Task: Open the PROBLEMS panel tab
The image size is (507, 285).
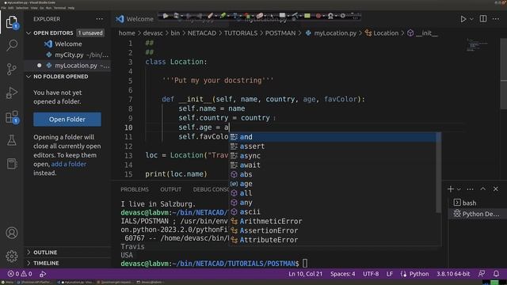Action: [135, 189]
